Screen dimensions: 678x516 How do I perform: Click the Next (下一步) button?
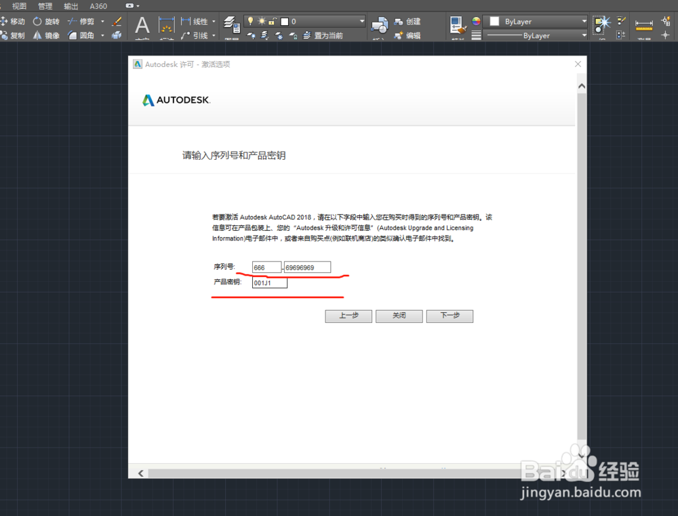450,316
